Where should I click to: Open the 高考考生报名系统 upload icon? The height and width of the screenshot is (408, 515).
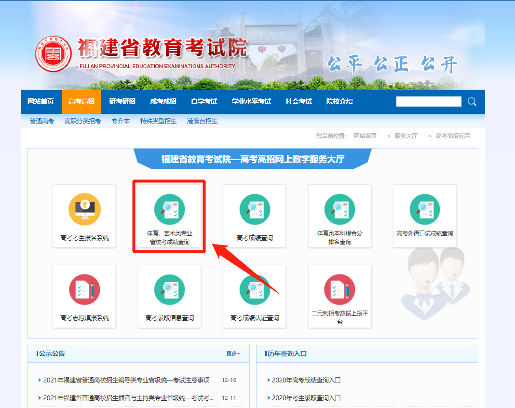point(85,209)
